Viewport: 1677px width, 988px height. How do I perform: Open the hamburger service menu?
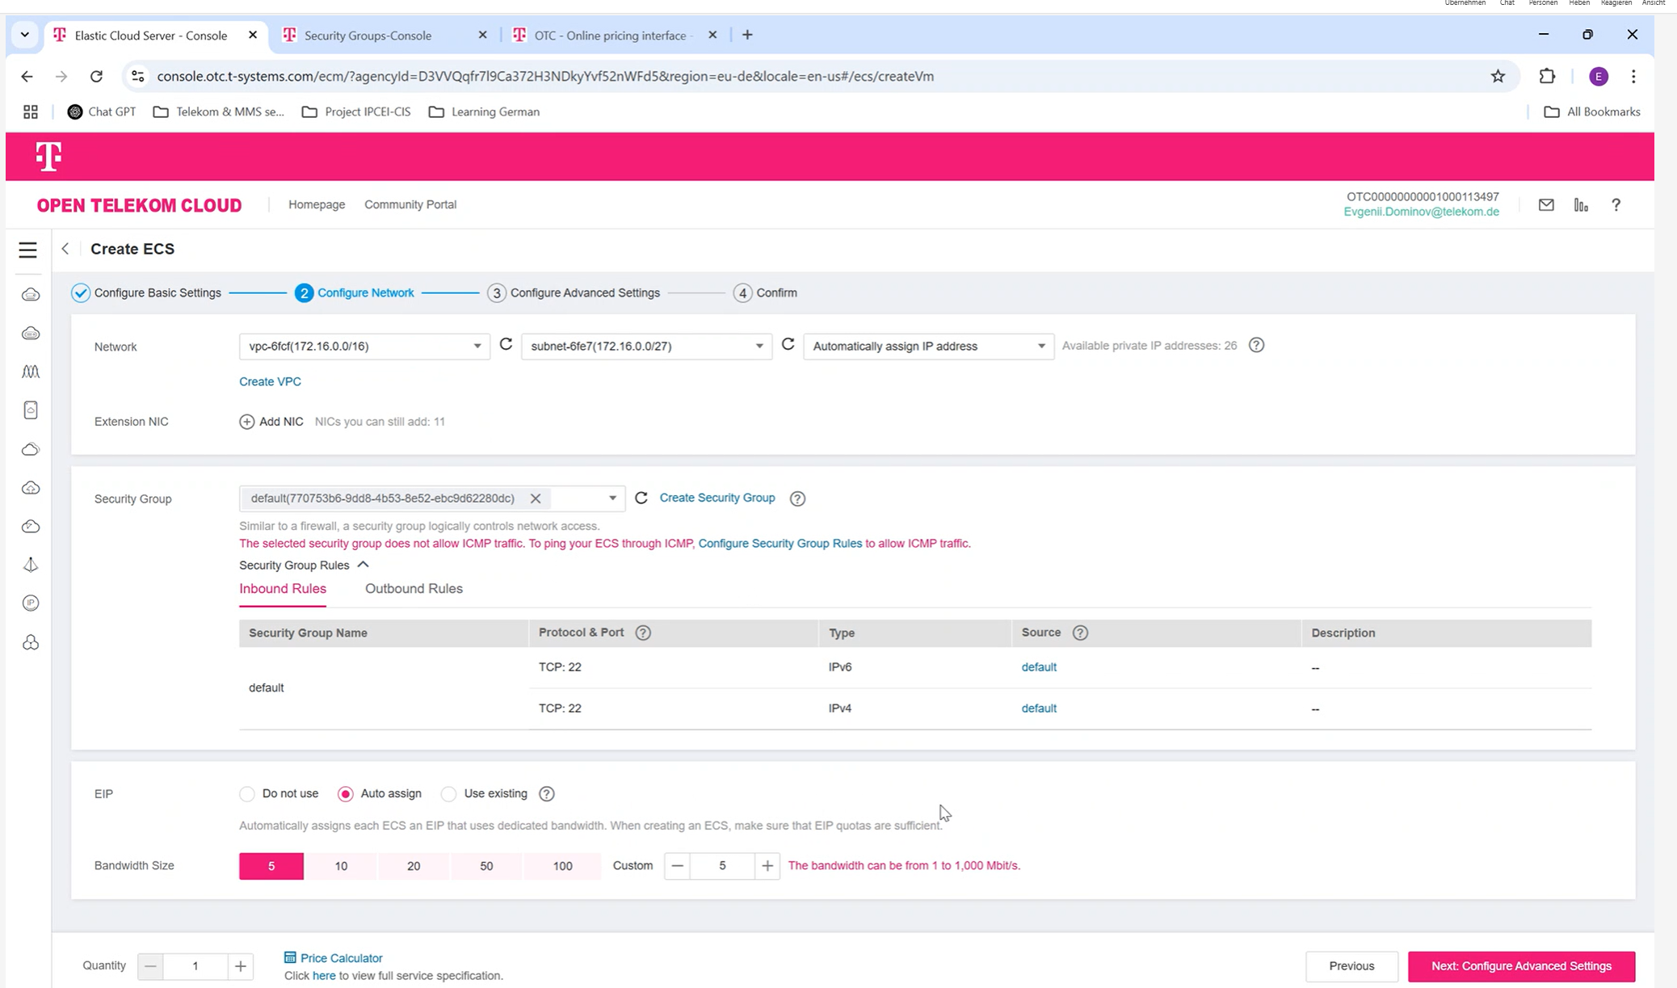click(x=28, y=250)
